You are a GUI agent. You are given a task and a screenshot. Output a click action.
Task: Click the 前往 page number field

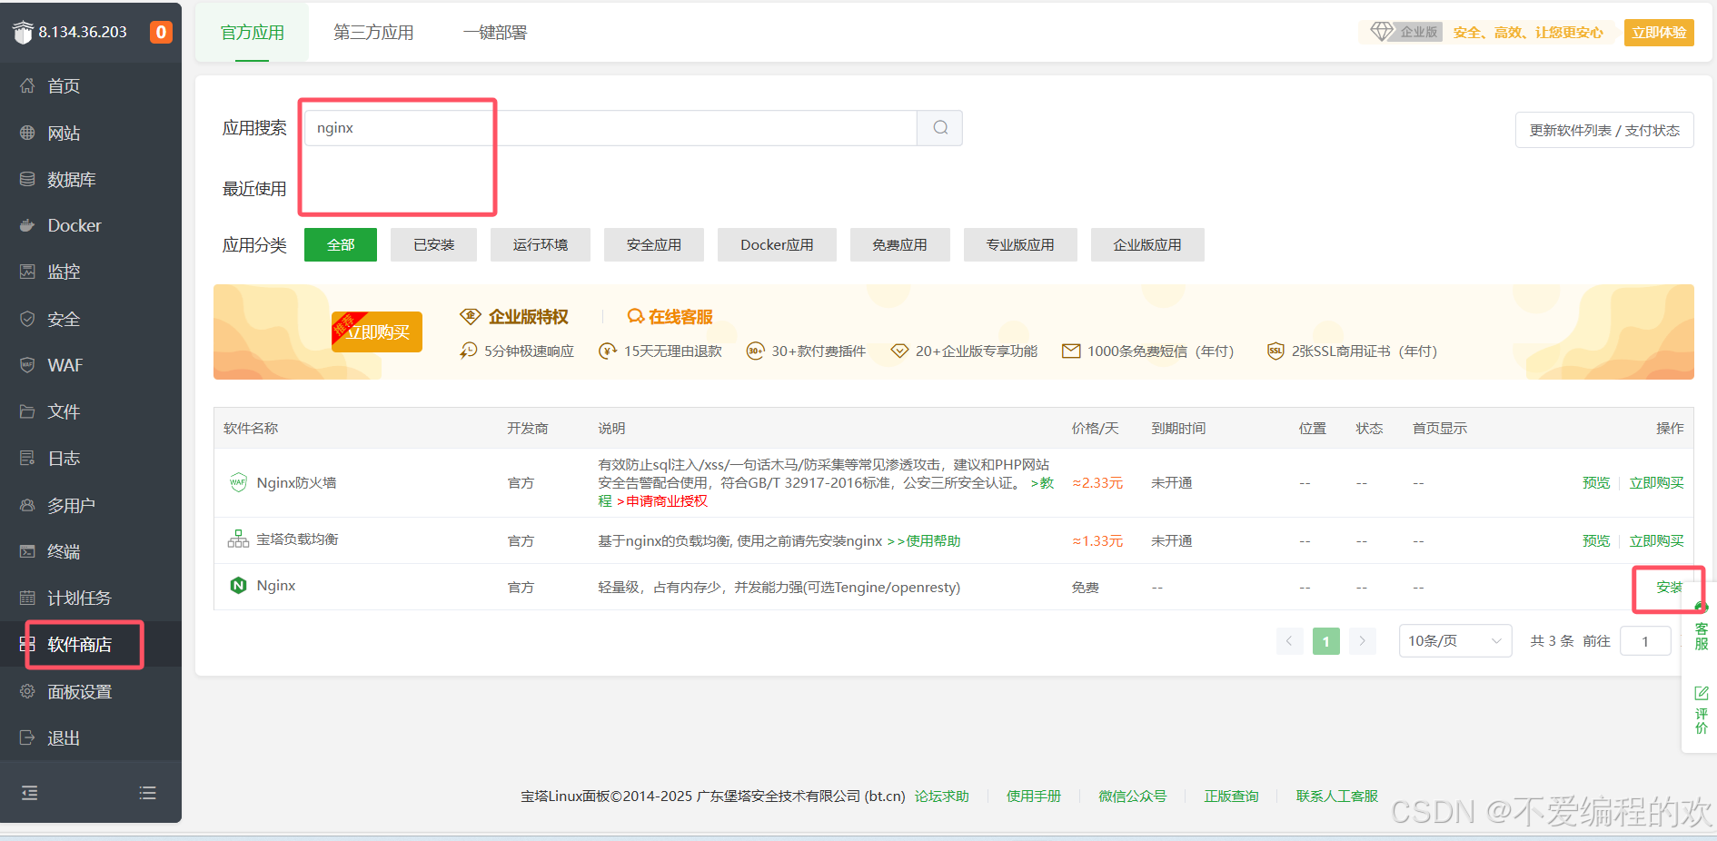click(x=1645, y=641)
